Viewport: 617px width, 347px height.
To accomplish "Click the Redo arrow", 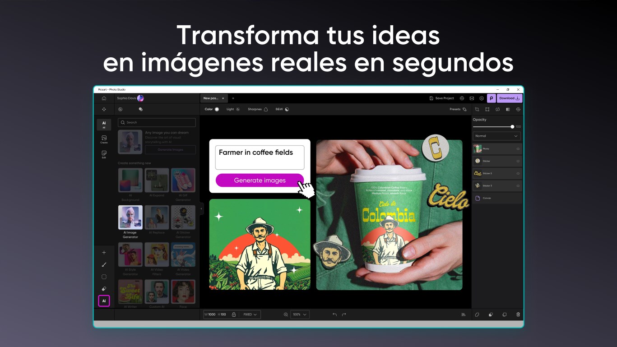I will coord(344,315).
